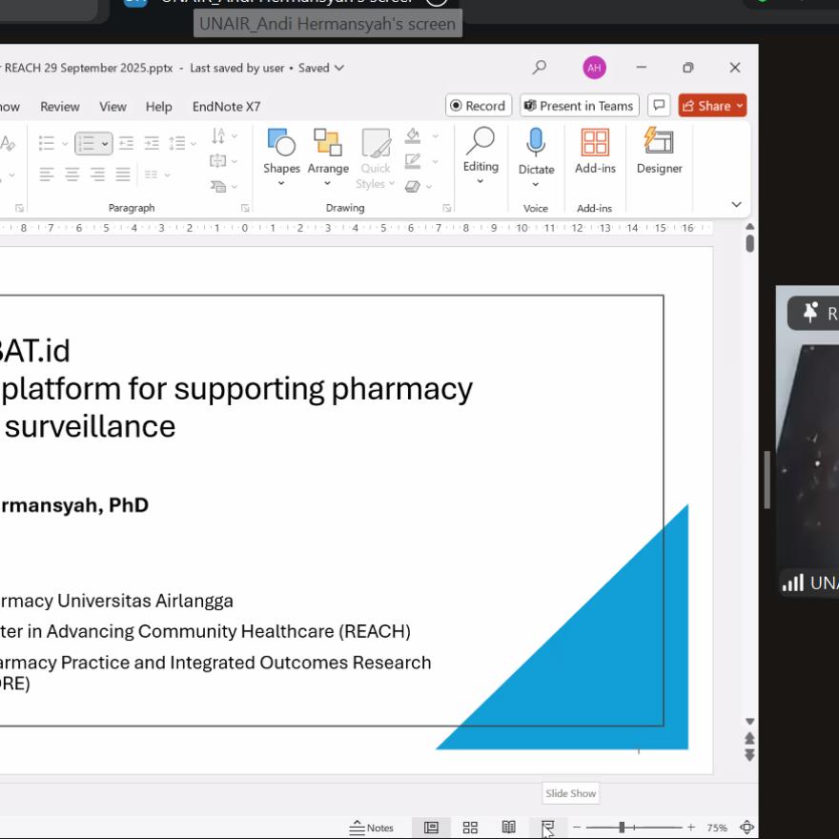Adjust the zoom slider handle
839x839 pixels.
(x=622, y=828)
